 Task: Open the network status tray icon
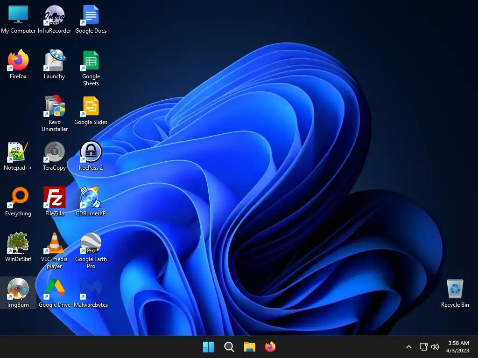(x=424, y=347)
